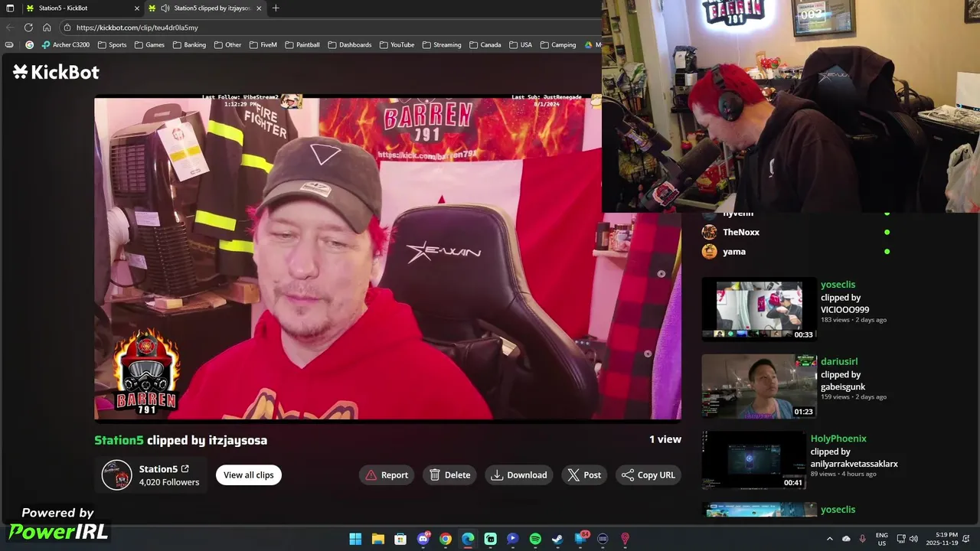Open Microsoft Edge from taskbar

(468, 539)
